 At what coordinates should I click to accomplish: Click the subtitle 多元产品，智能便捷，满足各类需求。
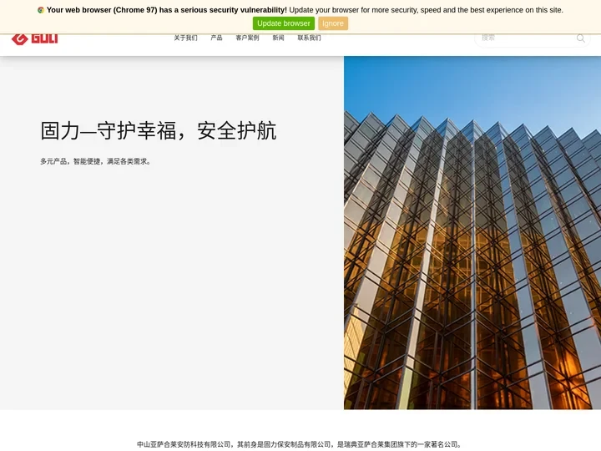(x=95, y=161)
